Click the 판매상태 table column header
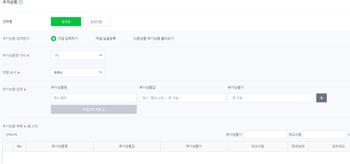The image size is (350, 164). [298, 146]
